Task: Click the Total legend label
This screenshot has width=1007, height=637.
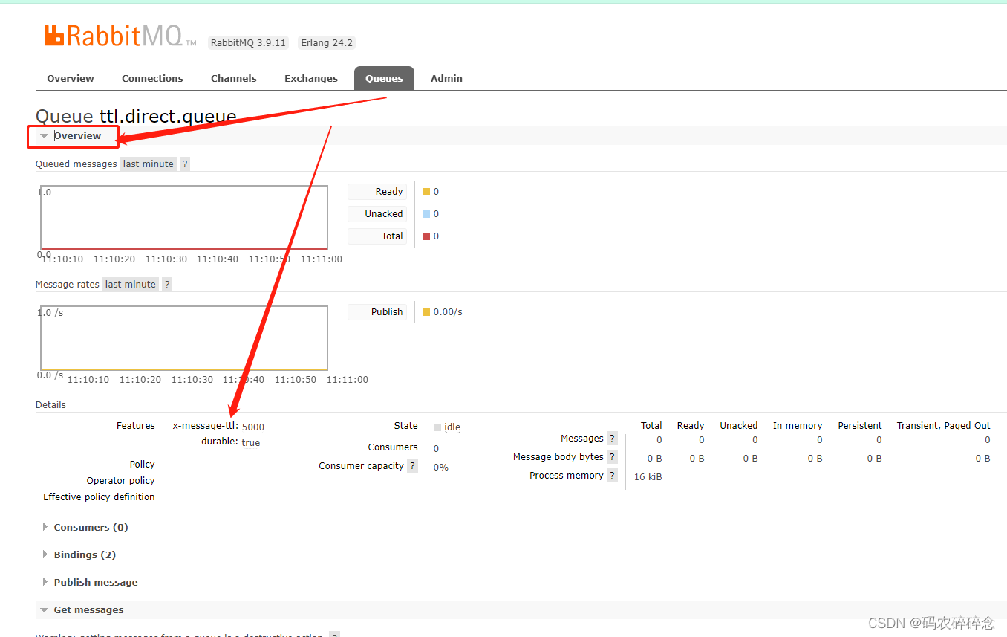Action: click(x=377, y=236)
